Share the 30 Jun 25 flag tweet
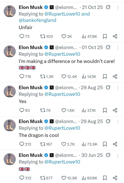 tap(115, 178)
